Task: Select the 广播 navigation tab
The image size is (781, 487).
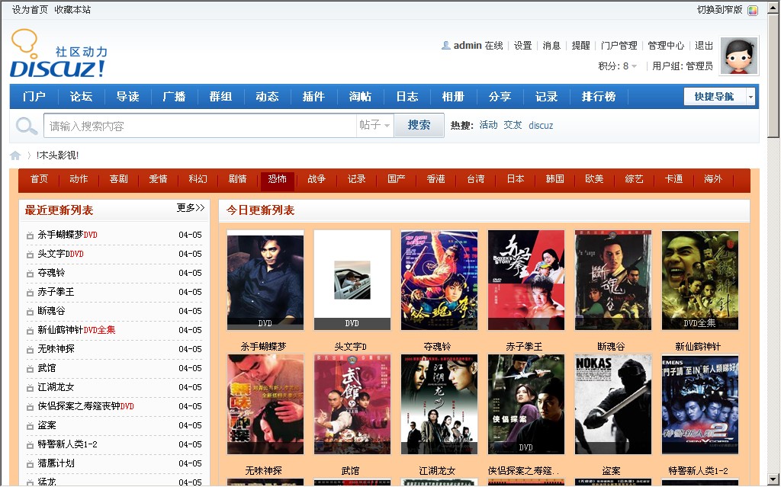Action: coord(174,97)
